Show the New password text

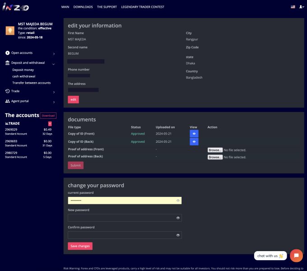coord(178,218)
